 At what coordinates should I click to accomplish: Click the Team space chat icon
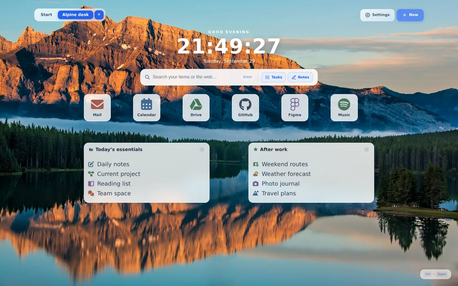click(x=91, y=193)
